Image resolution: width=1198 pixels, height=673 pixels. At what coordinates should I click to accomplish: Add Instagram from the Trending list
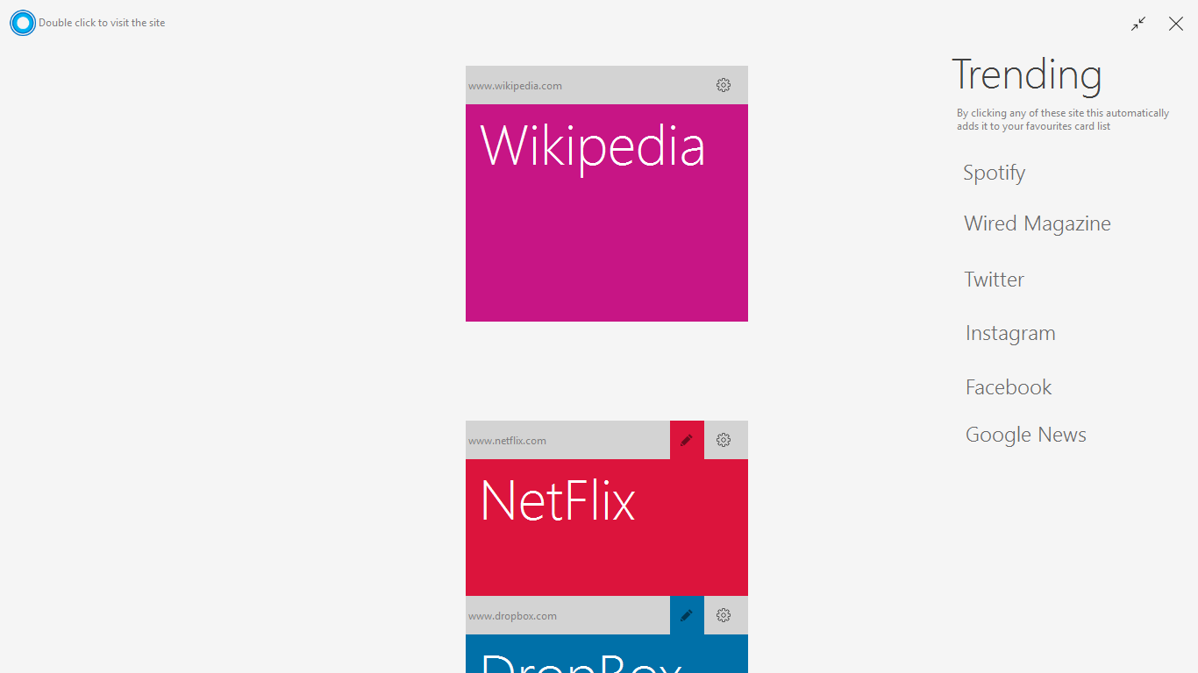pyautogui.click(x=1010, y=333)
